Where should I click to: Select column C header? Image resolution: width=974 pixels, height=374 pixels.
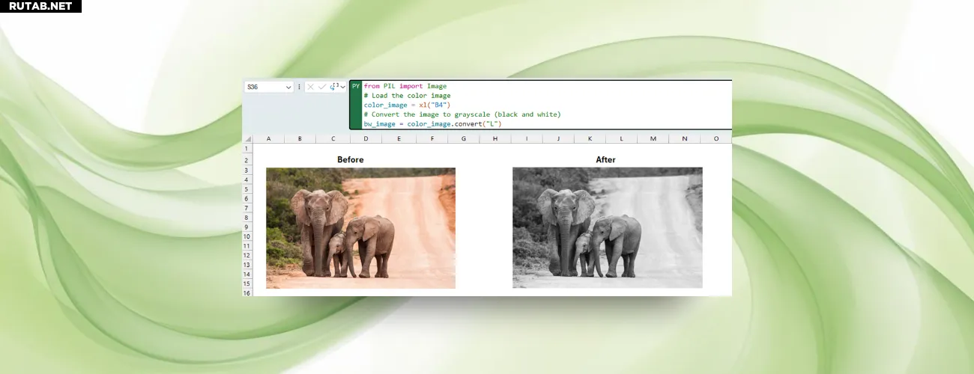(332, 139)
